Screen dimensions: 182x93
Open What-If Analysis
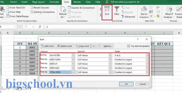[169, 12]
